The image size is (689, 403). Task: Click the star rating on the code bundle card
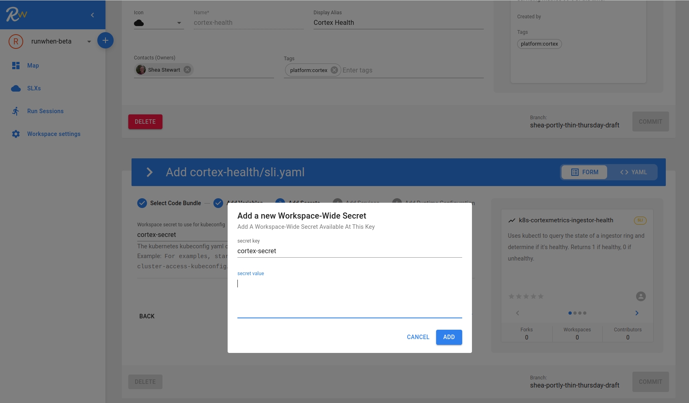[x=526, y=296]
